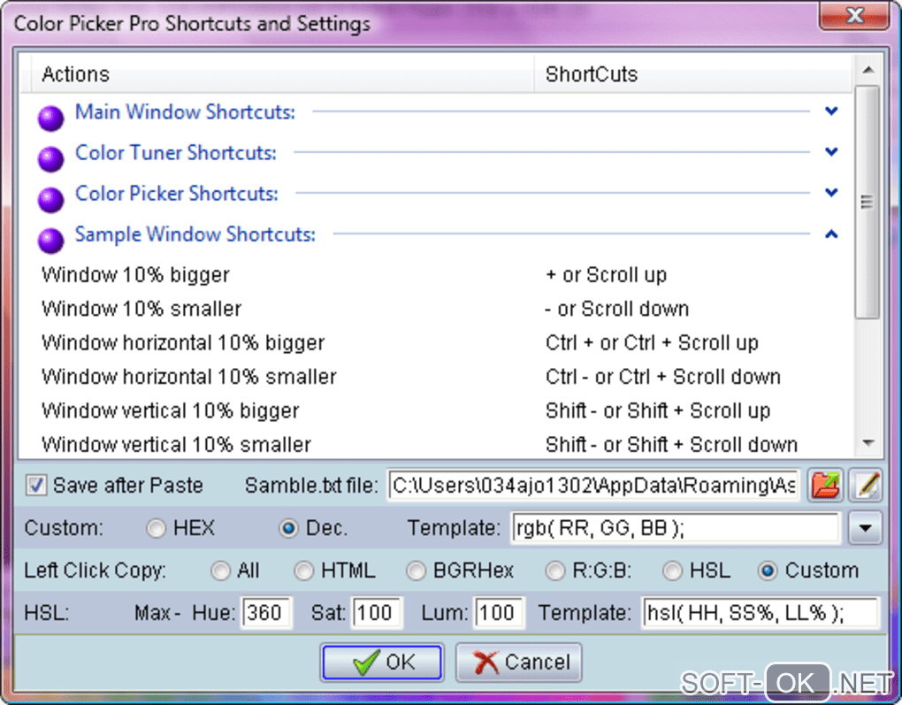Image resolution: width=902 pixels, height=705 pixels.
Task: Click the purple ball beside Main Window Shortcuts
Action: click(x=50, y=118)
